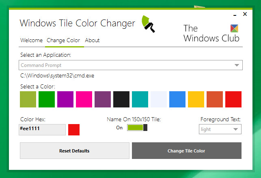Open the Foreground Text light dropdown

(x=220, y=129)
